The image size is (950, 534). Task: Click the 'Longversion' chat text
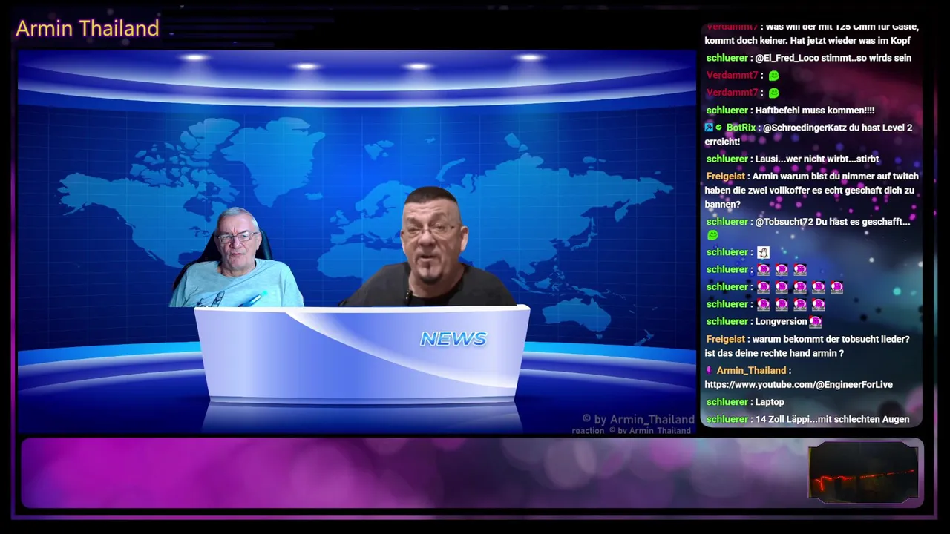tap(781, 322)
